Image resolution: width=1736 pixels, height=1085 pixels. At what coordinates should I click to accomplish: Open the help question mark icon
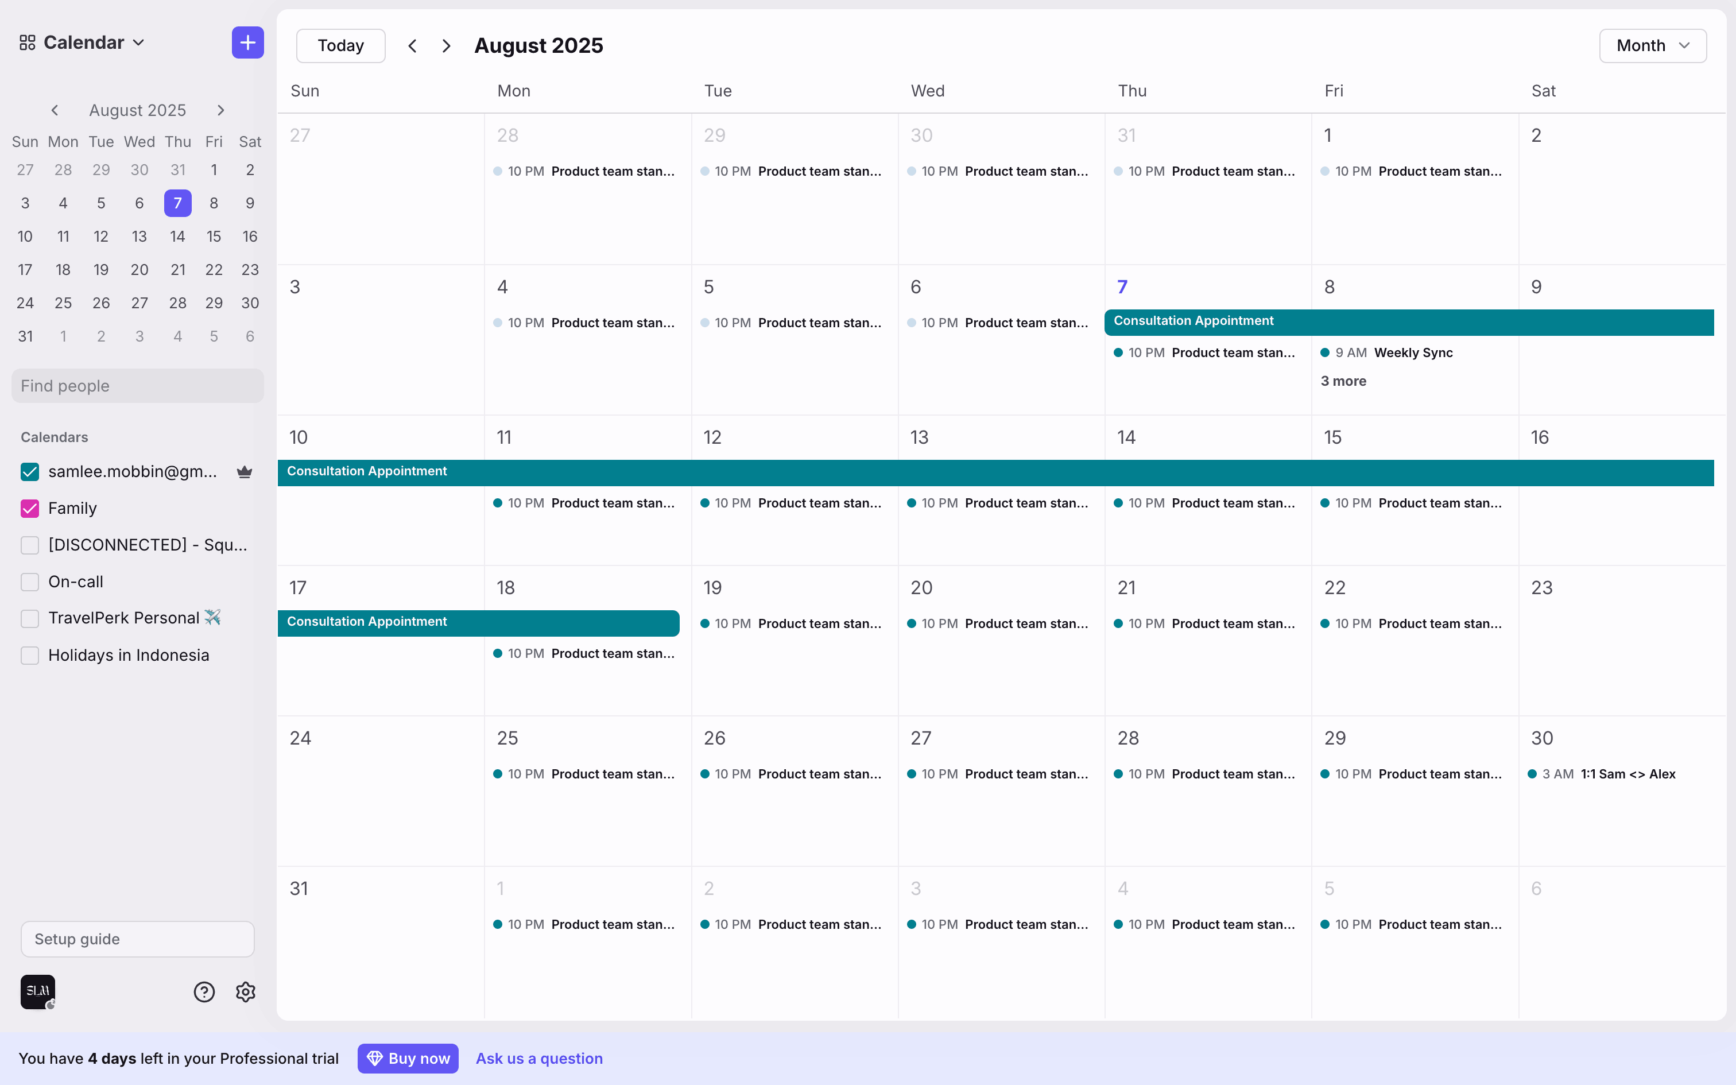click(204, 992)
